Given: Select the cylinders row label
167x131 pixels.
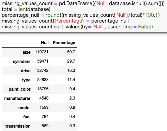Looking at the screenshot, I should tap(21, 62).
